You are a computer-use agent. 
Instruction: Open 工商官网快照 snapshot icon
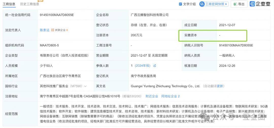(202, 4)
